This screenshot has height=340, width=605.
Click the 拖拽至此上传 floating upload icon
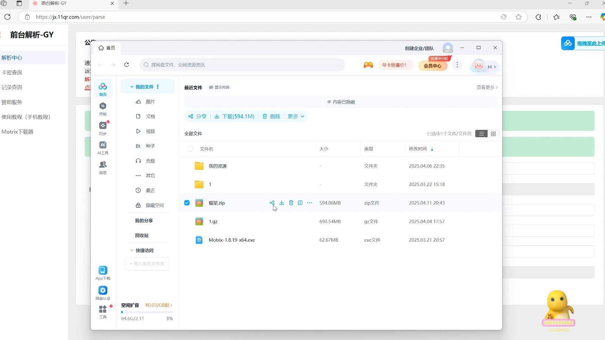(x=568, y=43)
